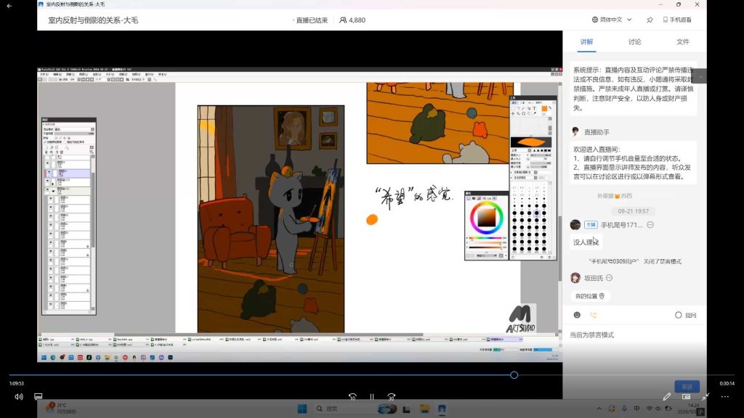Collapse the side panel with the gray handle
Screen dimensions: 744x418
700,76
